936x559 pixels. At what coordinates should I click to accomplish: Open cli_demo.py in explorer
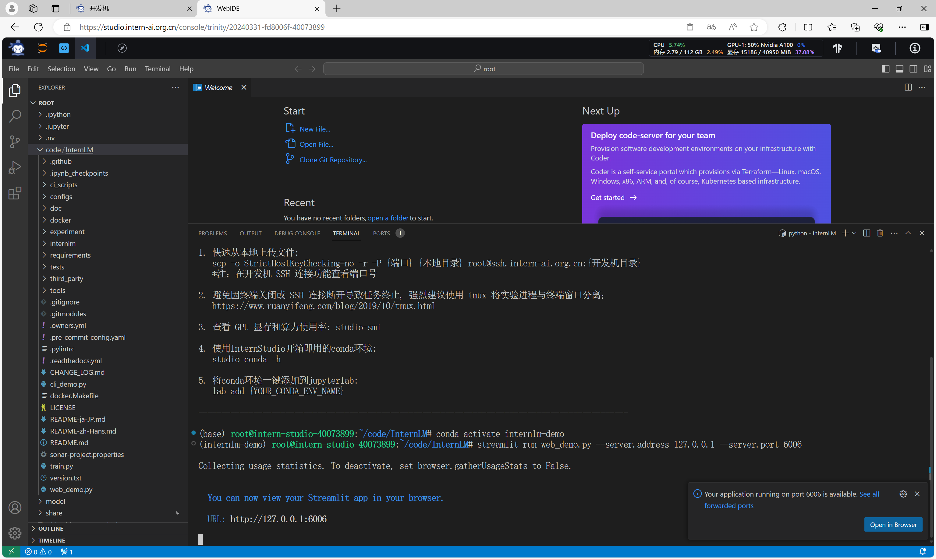108,384
